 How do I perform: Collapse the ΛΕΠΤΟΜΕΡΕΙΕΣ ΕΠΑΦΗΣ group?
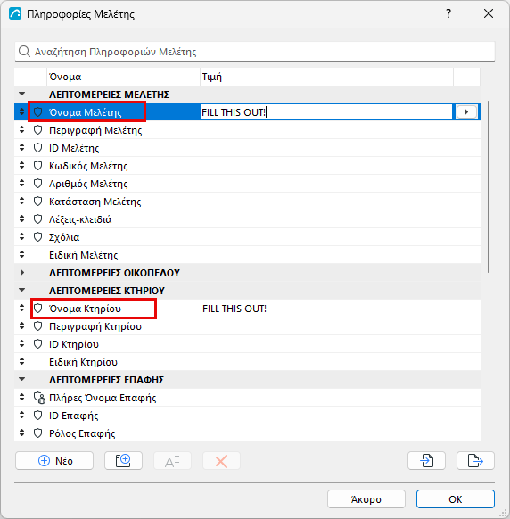21,379
